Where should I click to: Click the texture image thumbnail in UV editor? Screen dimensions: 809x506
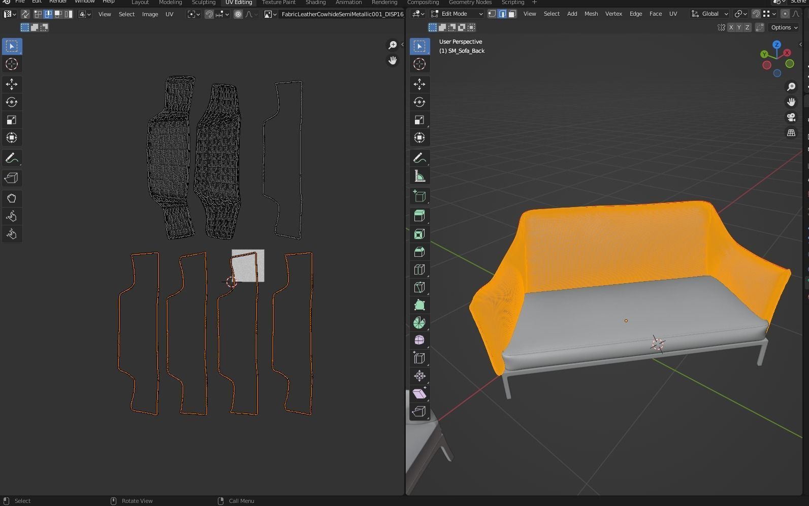[248, 265]
